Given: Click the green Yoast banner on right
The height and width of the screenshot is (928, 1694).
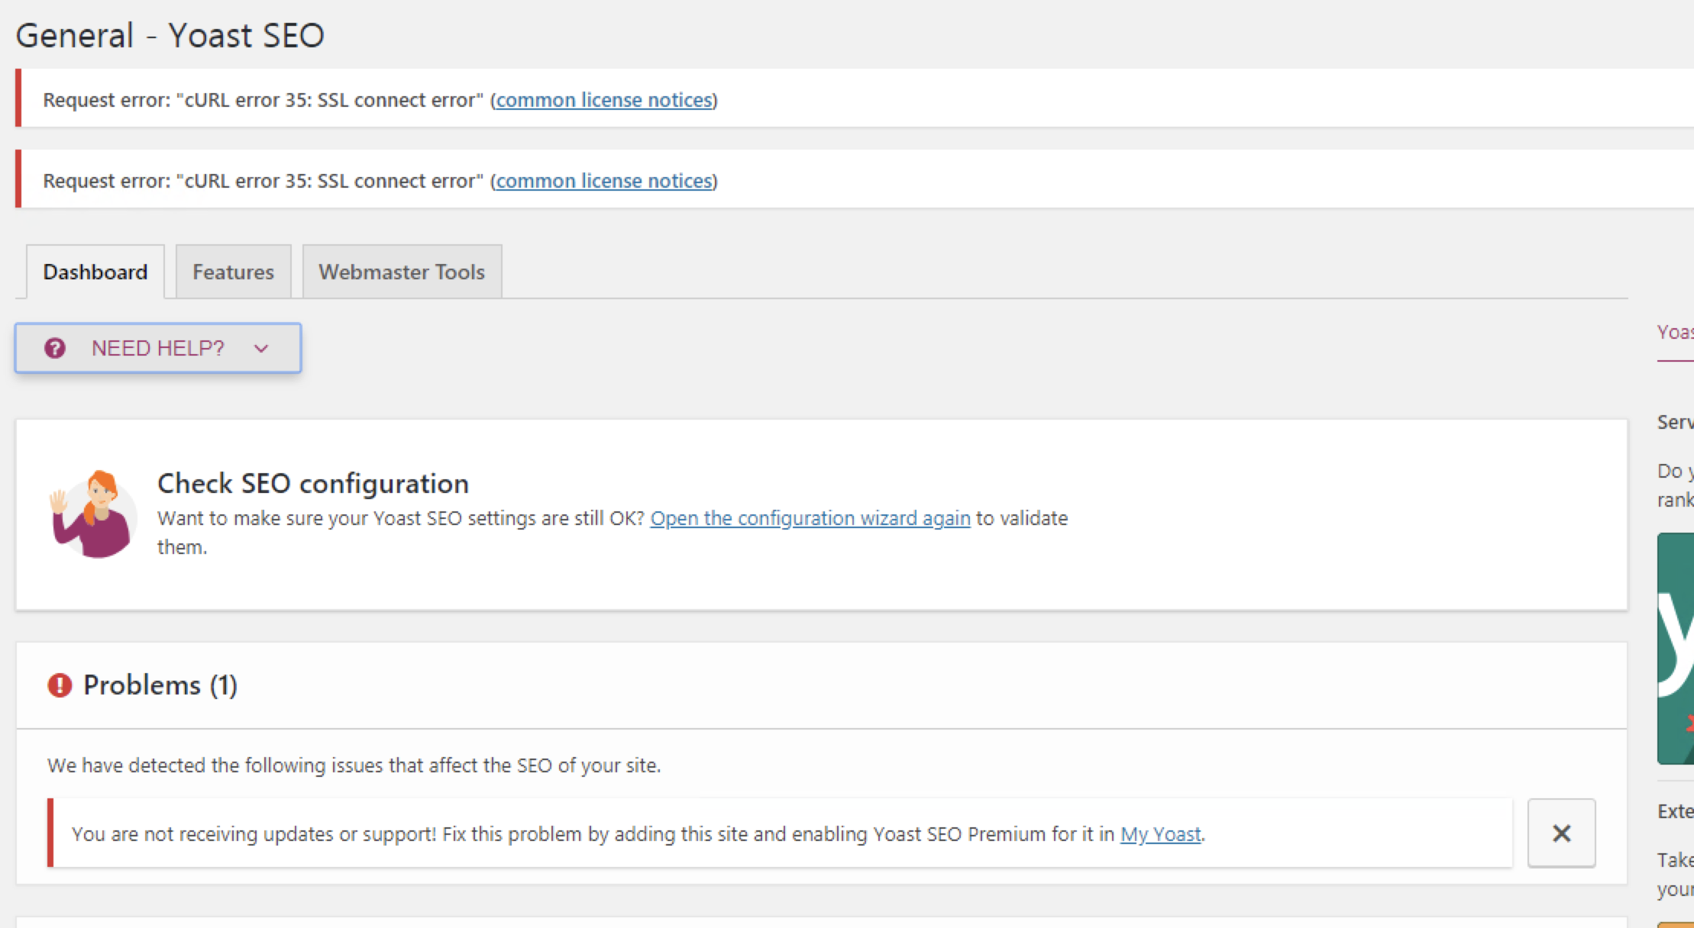Looking at the screenshot, I should click(1676, 649).
